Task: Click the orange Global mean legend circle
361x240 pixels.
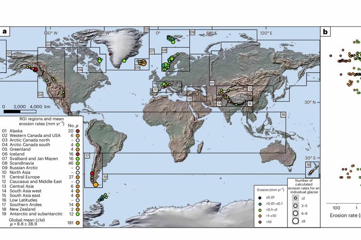Action: pyautogui.click(x=78, y=223)
